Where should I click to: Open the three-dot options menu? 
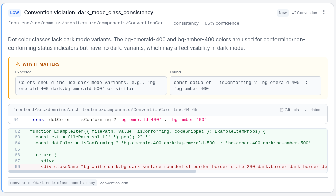tap(324, 12)
